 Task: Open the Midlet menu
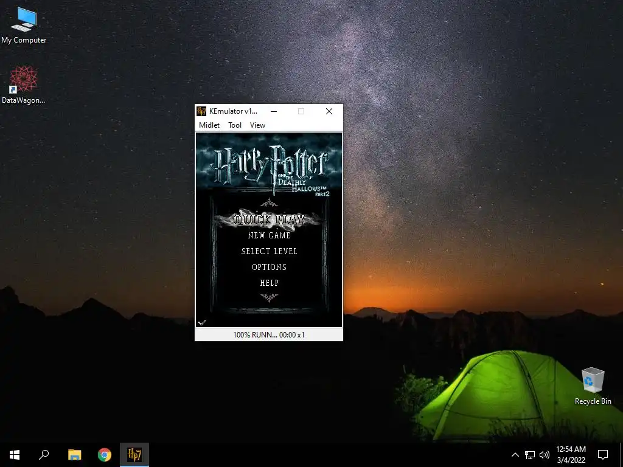[209, 125]
